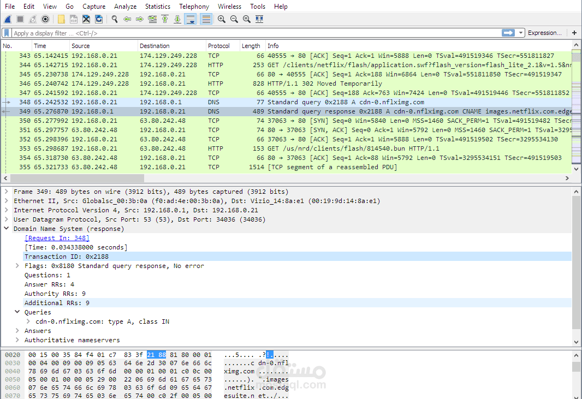Sort packets by the Protocol column header
This screenshot has width=582, height=399.
coord(223,46)
